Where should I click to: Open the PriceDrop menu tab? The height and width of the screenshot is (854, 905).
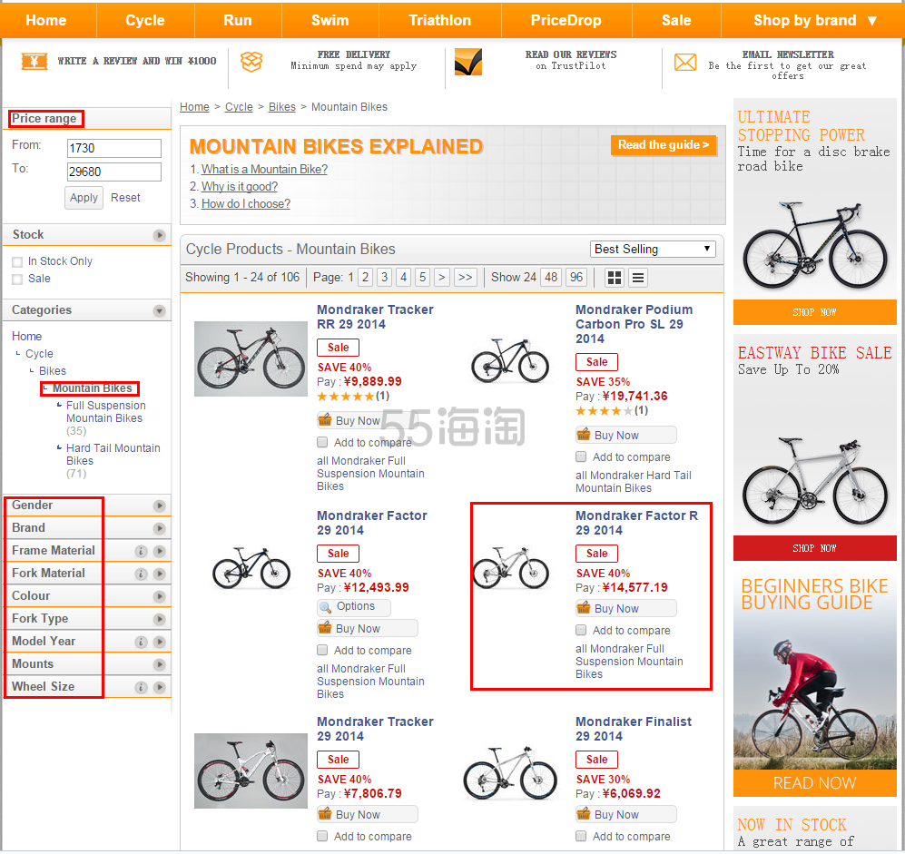(x=566, y=20)
